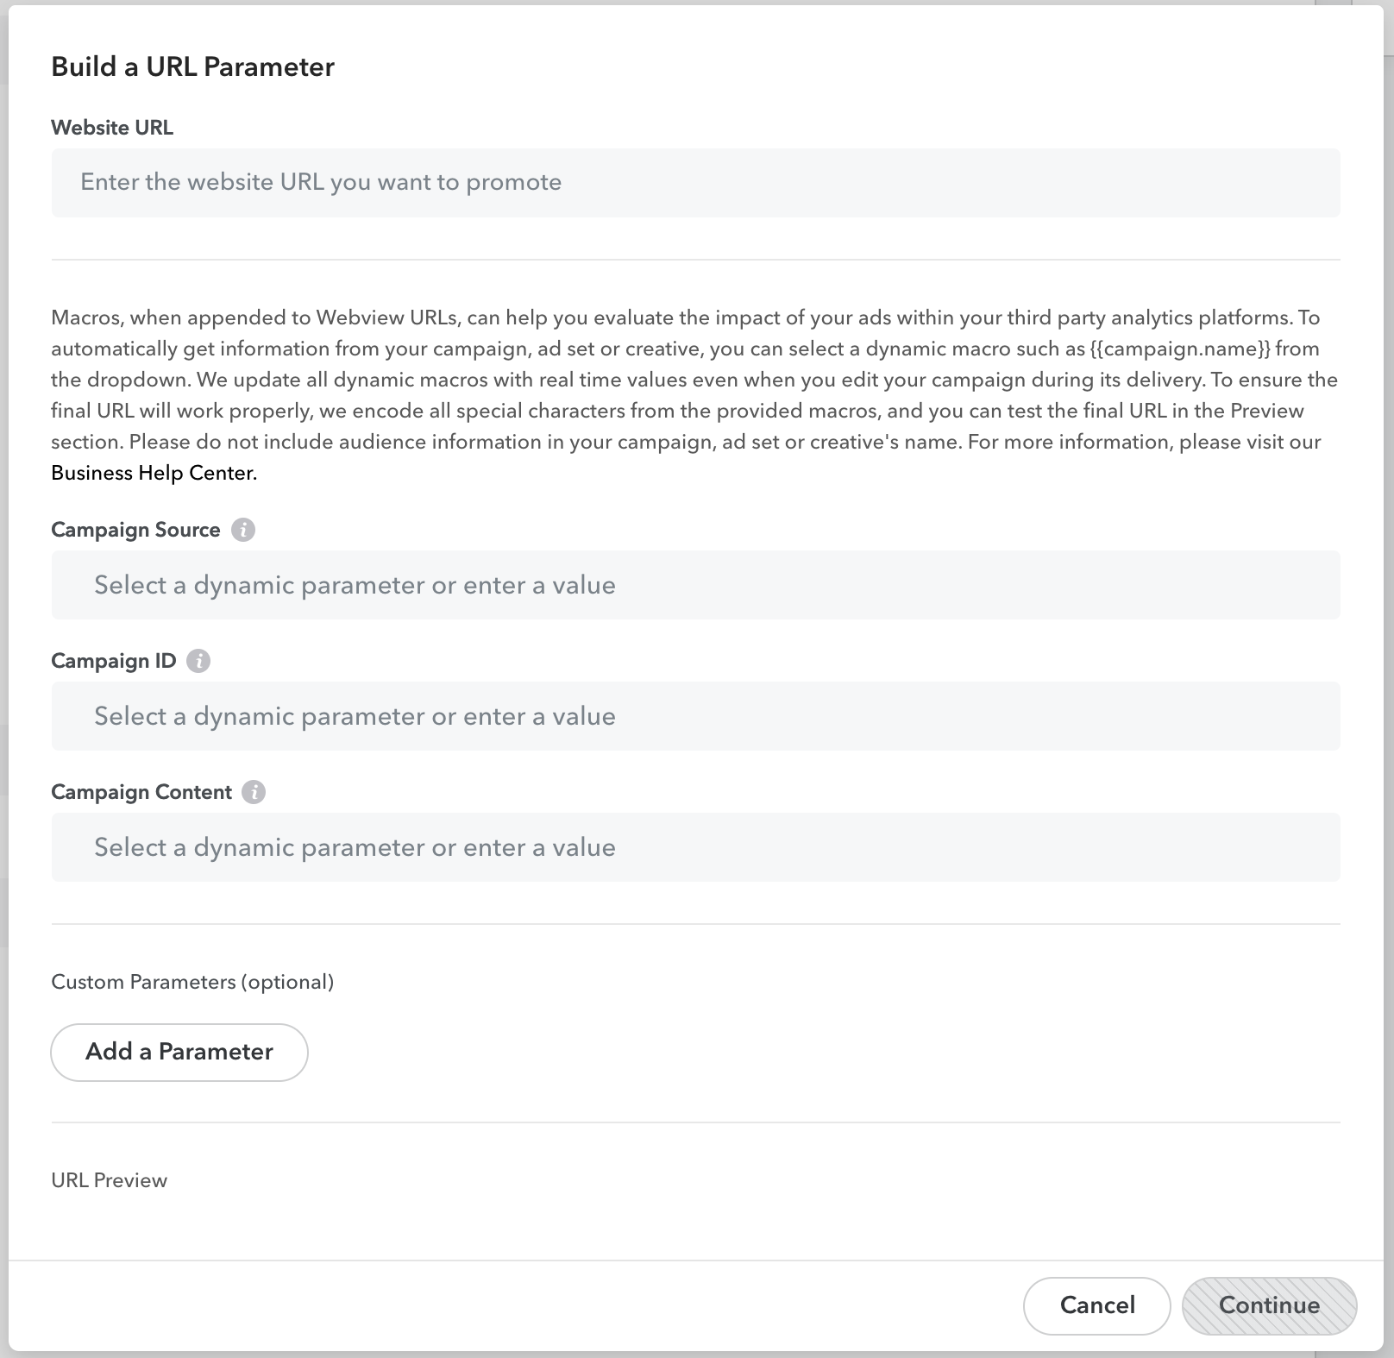Click the macros description paragraph

click(694, 395)
